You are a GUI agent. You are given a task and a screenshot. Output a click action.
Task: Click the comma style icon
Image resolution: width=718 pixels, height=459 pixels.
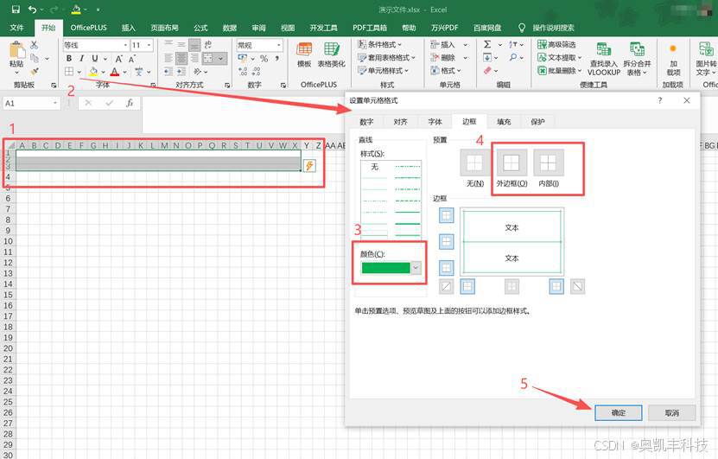(277, 59)
